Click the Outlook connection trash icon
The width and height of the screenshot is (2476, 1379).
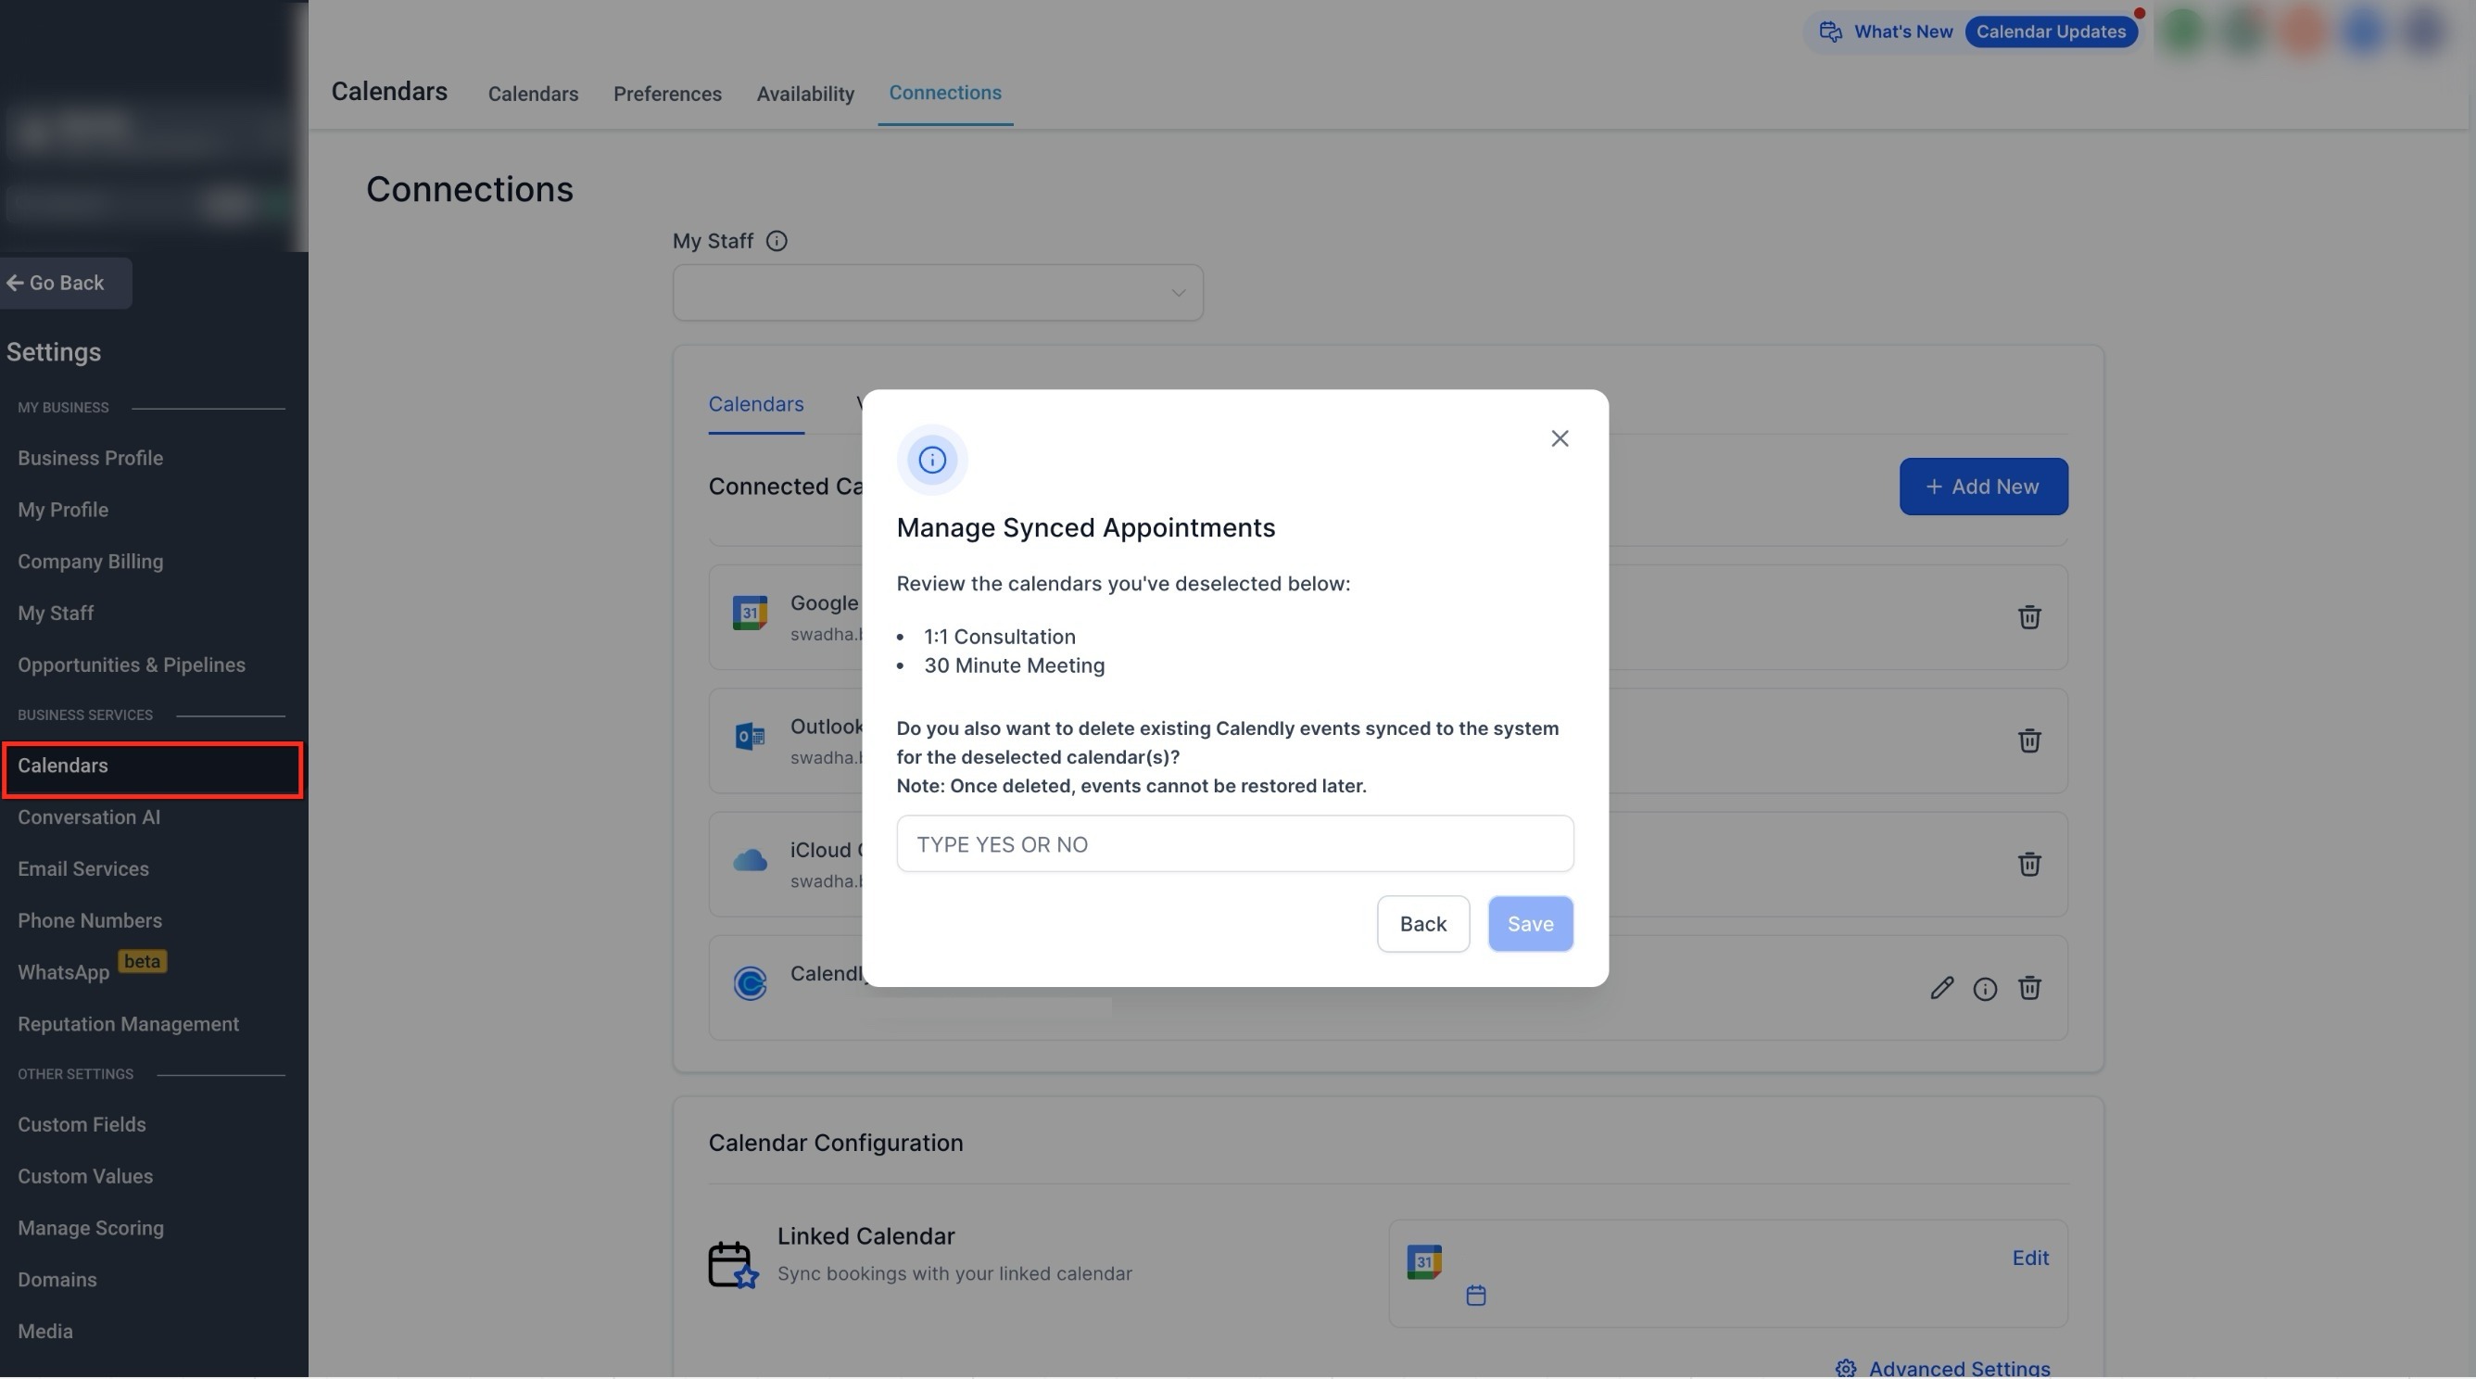2028,740
